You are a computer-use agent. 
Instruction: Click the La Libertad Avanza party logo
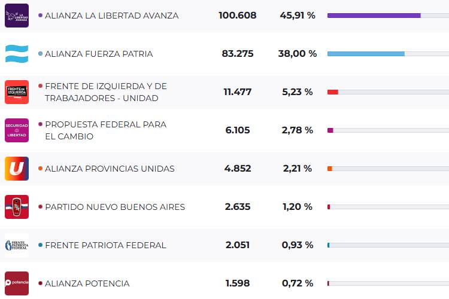point(16,16)
